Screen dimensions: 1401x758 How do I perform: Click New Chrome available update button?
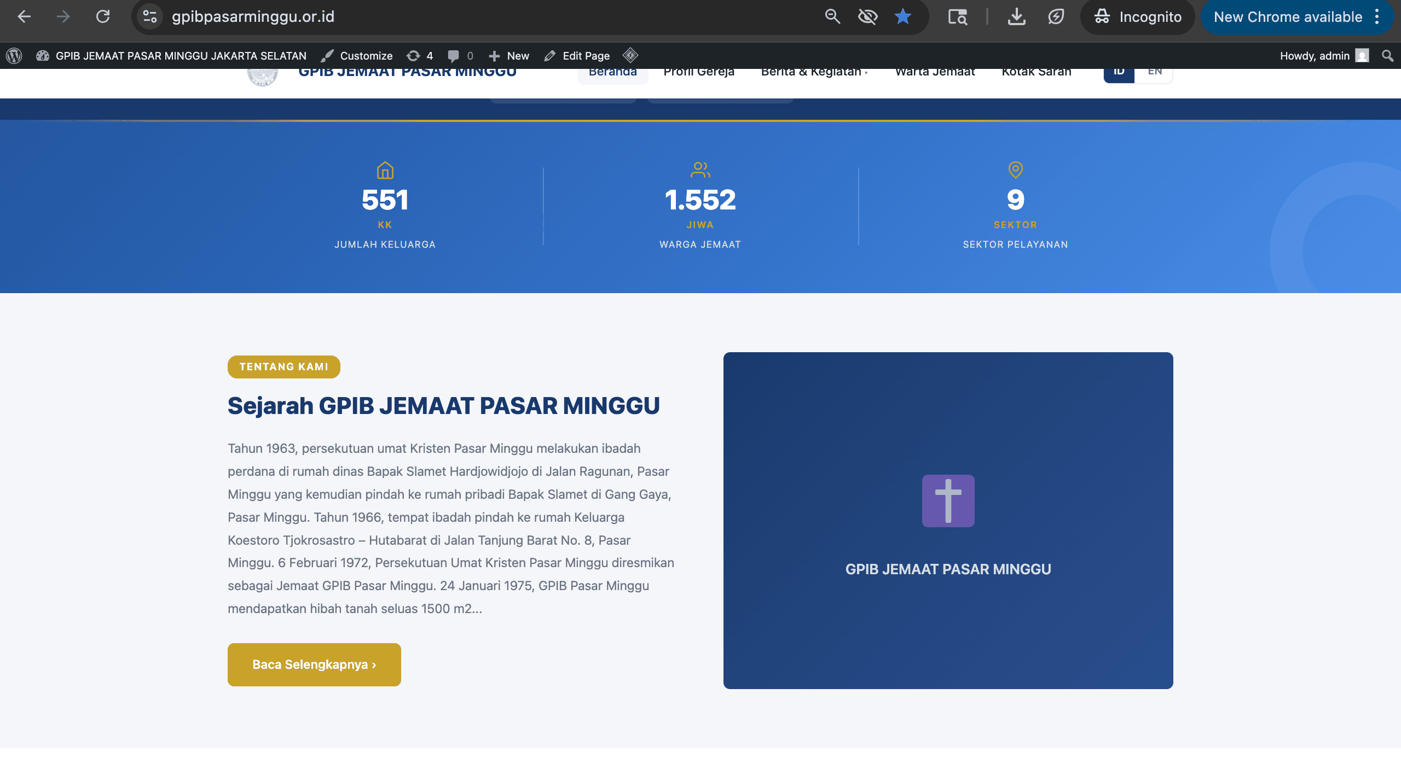[1288, 17]
